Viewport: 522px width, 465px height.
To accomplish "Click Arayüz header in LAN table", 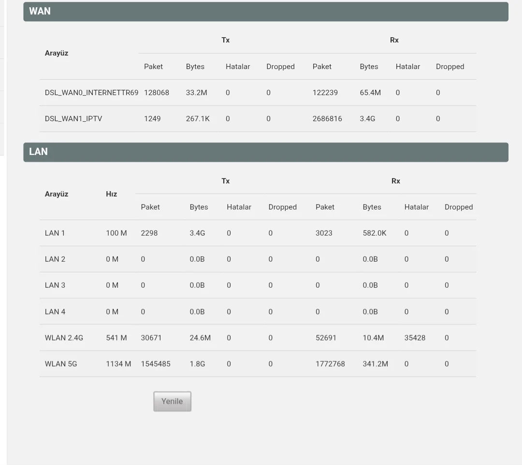I will point(56,194).
